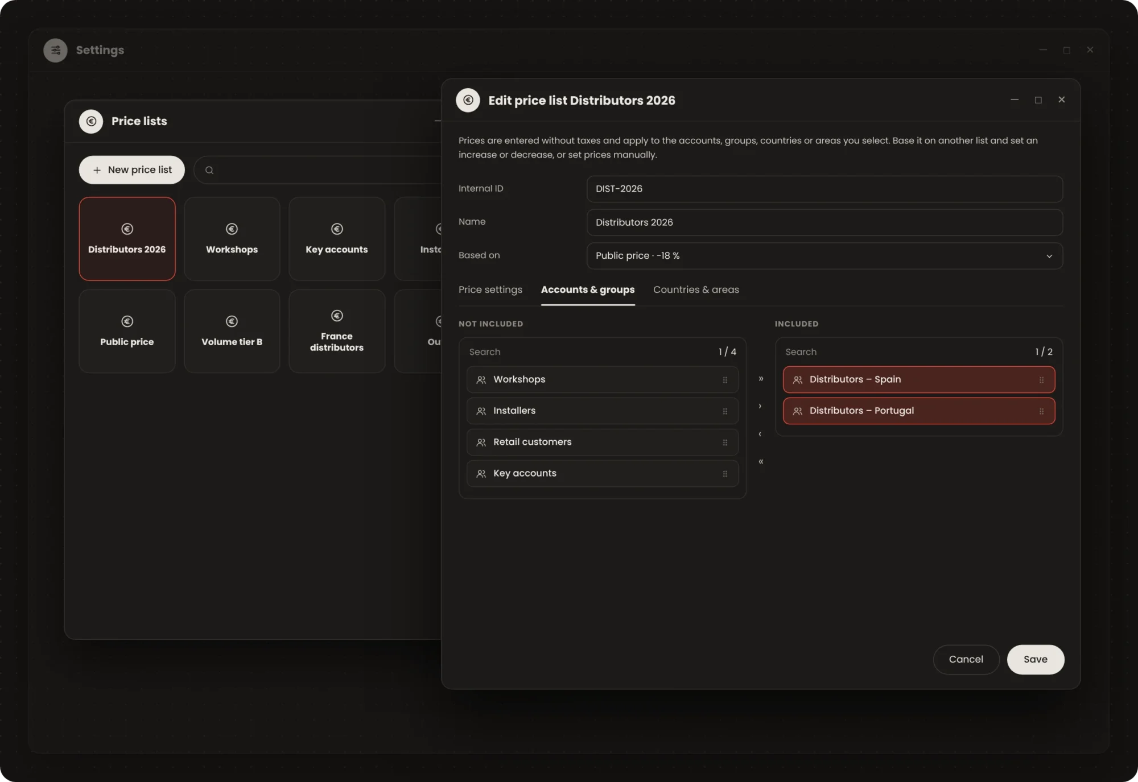
Task: Click the group icon on Distributors – Spain row
Action: [798, 380]
